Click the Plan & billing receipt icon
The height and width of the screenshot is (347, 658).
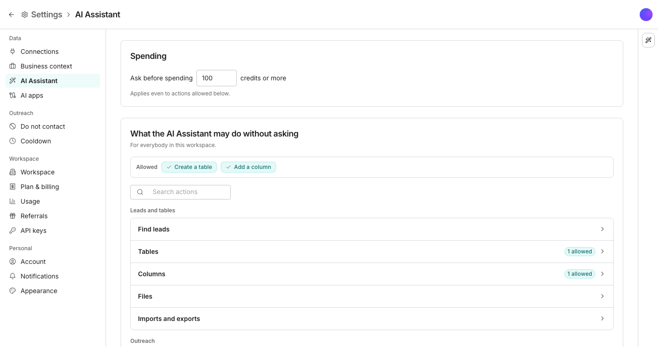(x=13, y=187)
